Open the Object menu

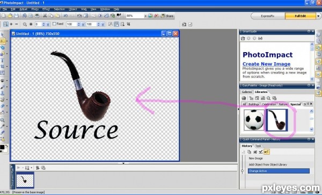(73, 9)
